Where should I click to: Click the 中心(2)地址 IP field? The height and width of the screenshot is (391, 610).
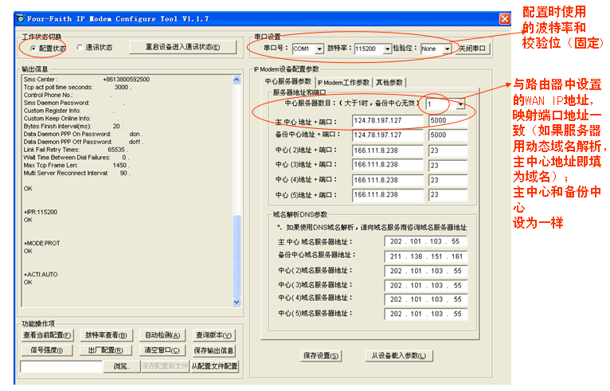click(x=388, y=151)
